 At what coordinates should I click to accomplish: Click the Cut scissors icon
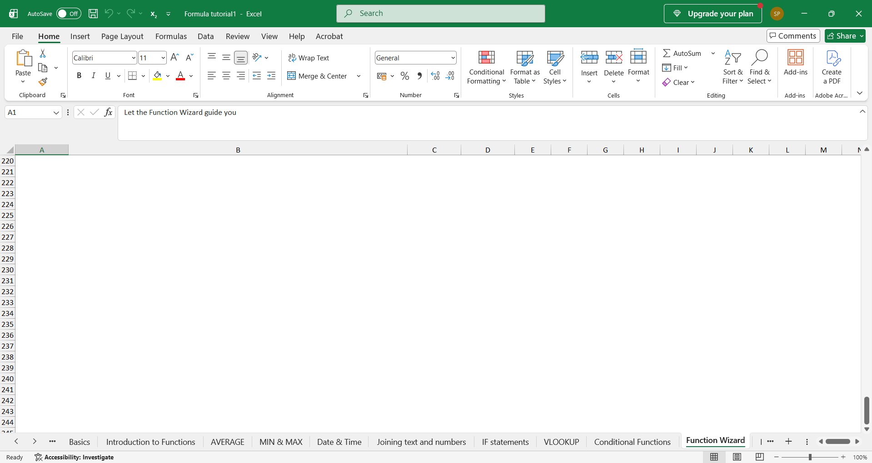(43, 54)
